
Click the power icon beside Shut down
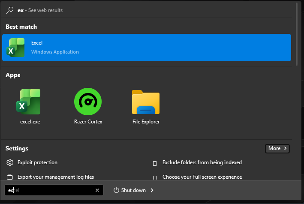[116, 190]
